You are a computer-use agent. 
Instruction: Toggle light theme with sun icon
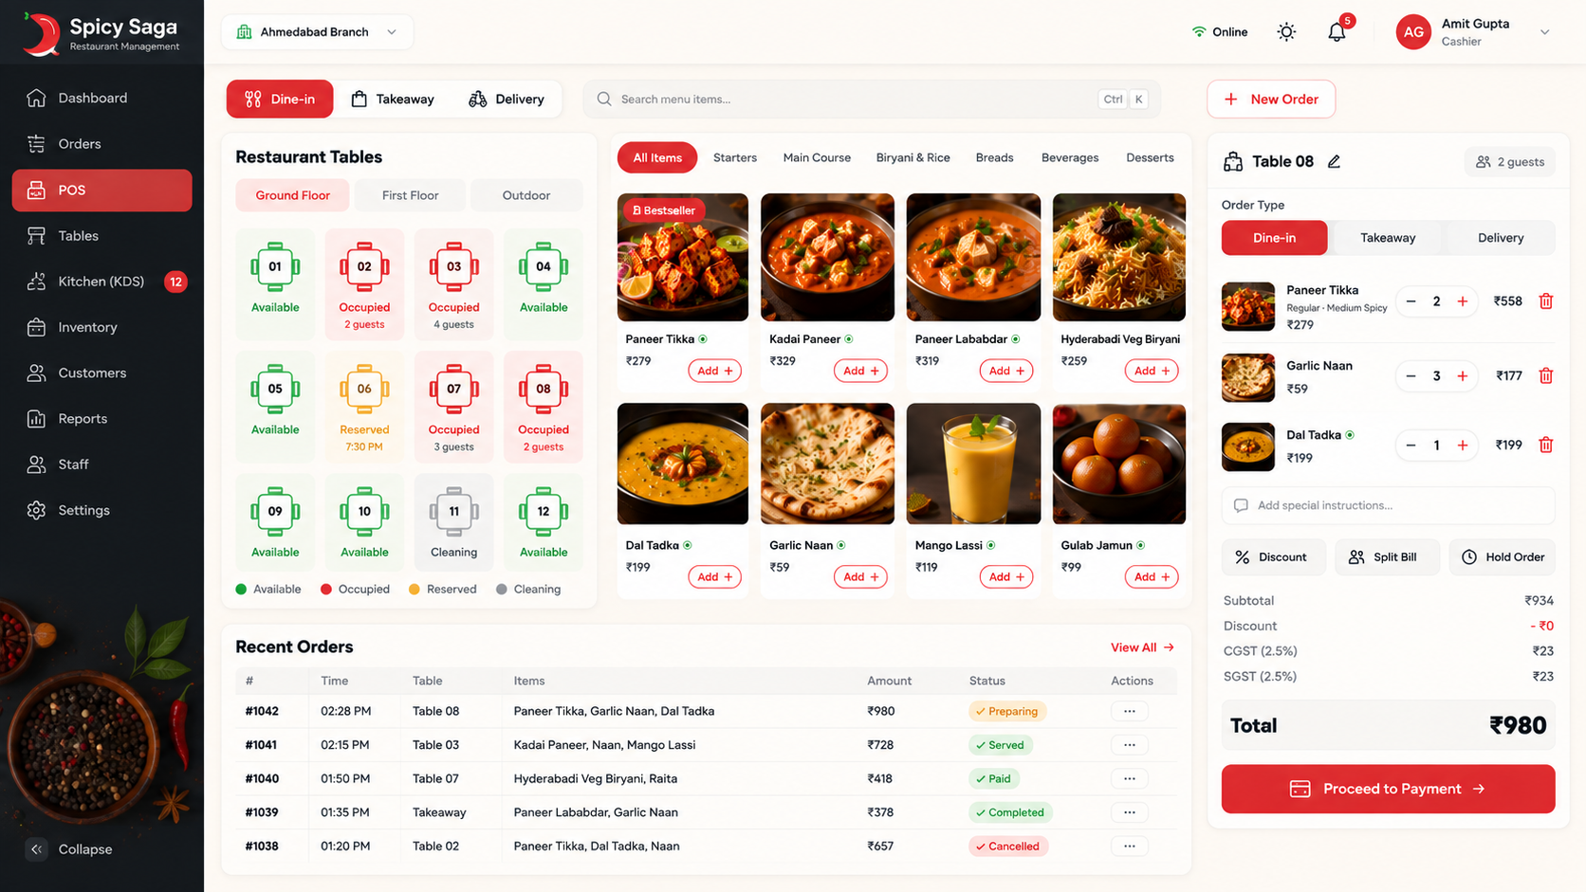1286,31
